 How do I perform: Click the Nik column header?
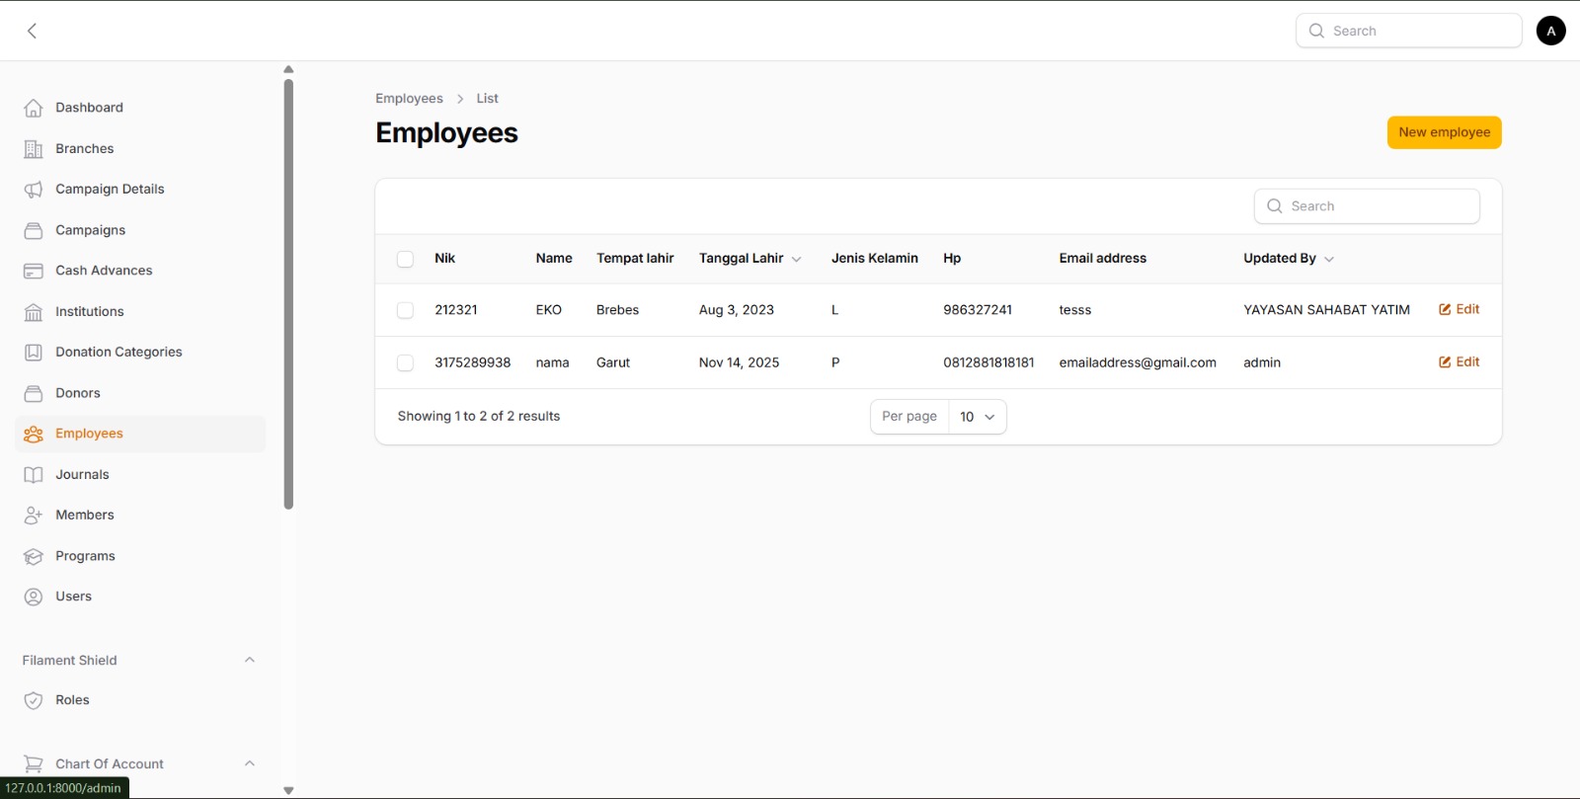click(x=444, y=259)
